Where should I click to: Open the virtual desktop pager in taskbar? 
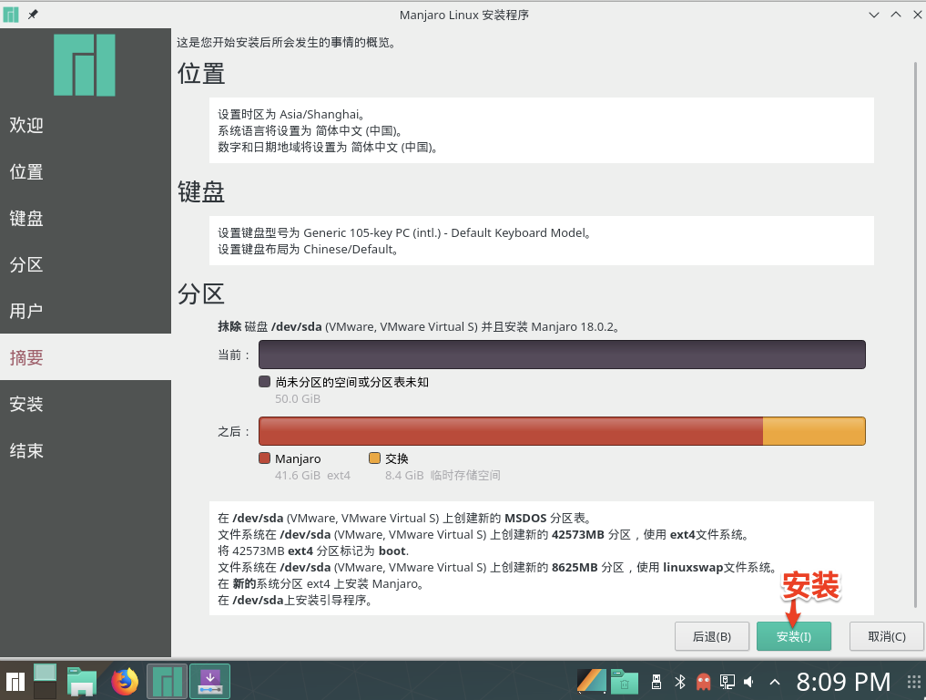[45, 681]
